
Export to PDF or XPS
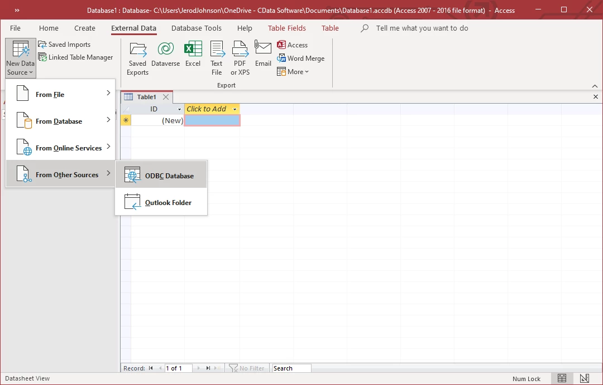coord(240,59)
